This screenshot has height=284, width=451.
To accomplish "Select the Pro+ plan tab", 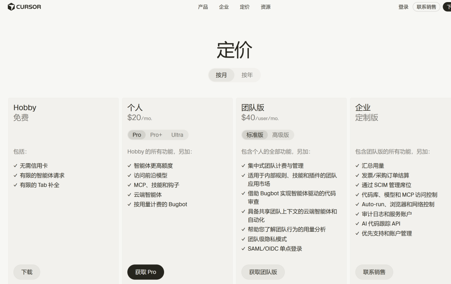I will [156, 135].
